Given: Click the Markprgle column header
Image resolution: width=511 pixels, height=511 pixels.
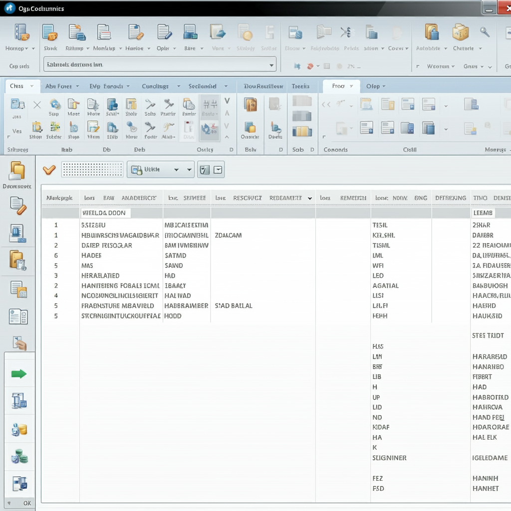Looking at the screenshot, I should click(59, 198).
